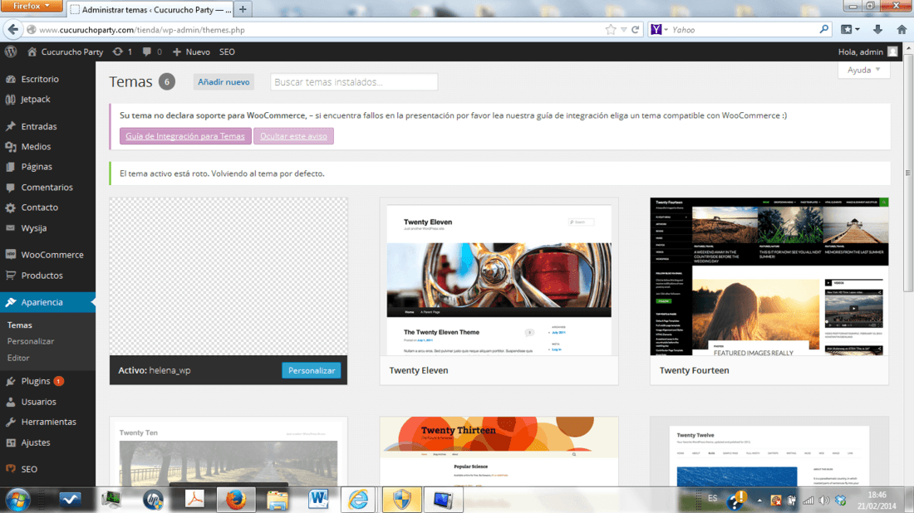Open the updates icon showing 1
This screenshot has height=513, width=914.
click(122, 51)
